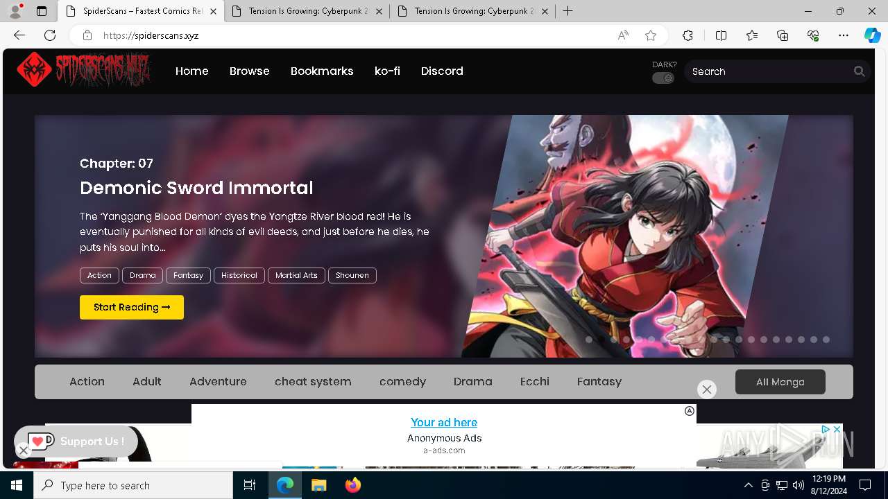The image size is (888, 499).
Task: Dismiss the Support Us widget X
Action: [23, 451]
